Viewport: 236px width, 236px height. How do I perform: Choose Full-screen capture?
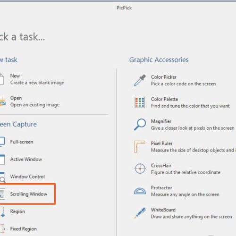[22, 142]
